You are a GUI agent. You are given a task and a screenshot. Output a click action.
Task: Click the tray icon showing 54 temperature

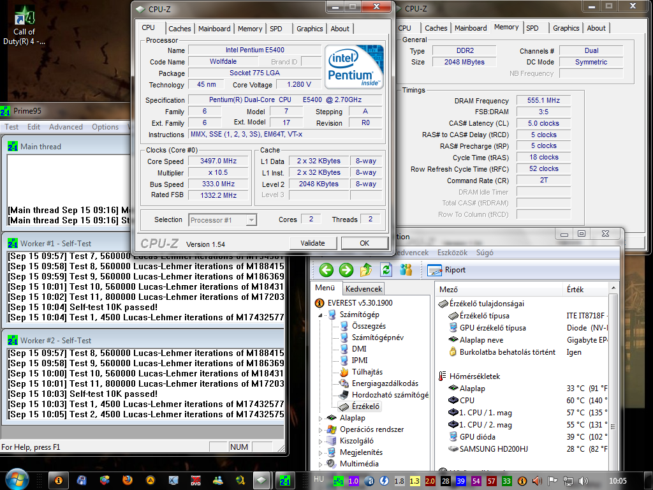coord(476,481)
